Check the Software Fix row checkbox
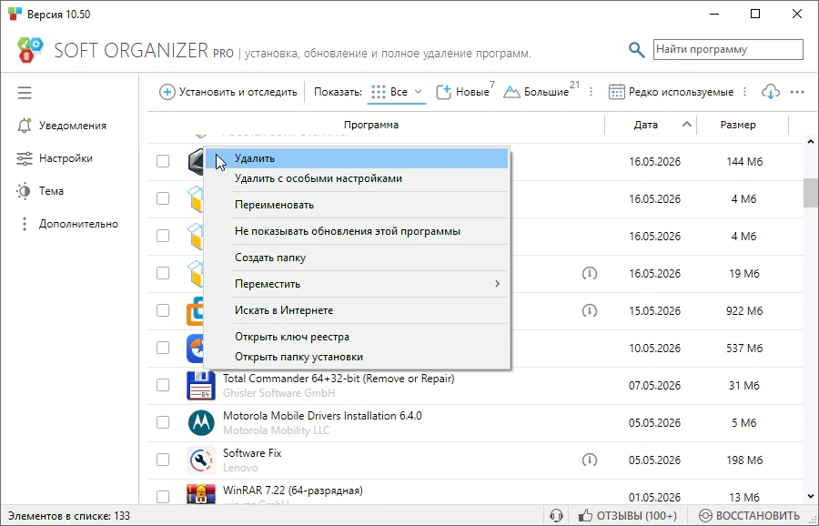Screen dimensions: 819x526 point(163,460)
